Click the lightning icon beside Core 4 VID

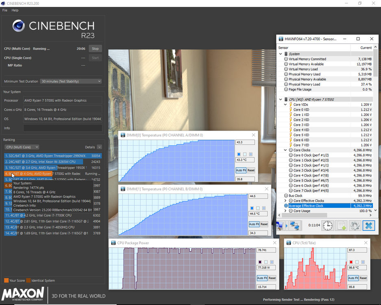pyautogui.click(x=291, y=130)
